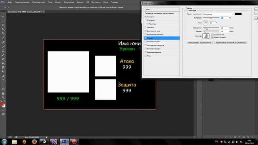Toggle the Инвертировать checkbox
Viewport: 258px width, 145px height.
pyautogui.click(x=212, y=37)
